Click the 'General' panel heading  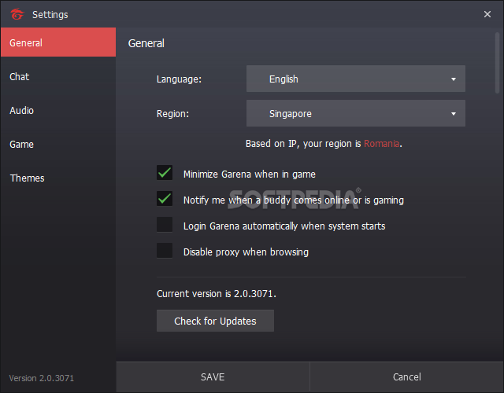pyautogui.click(x=146, y=43)
